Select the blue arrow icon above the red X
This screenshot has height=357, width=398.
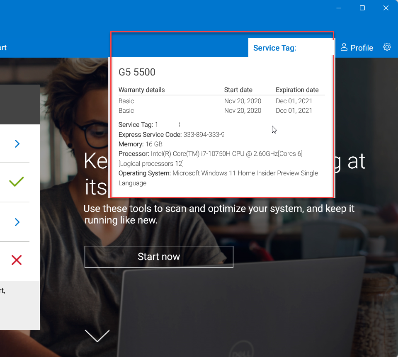tap(17, 222)
